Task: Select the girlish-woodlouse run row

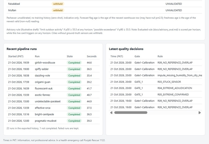Action: coord(53,63)
